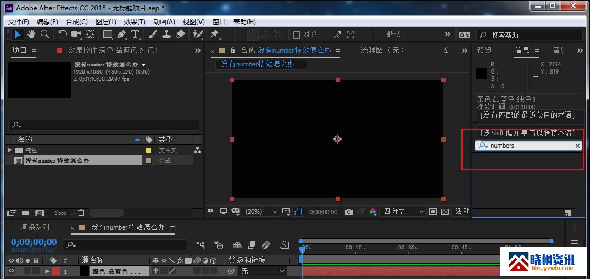This screenshot has width=590, height=279.
Task: Create a new folder in Project panel
Action: (25, 213)
